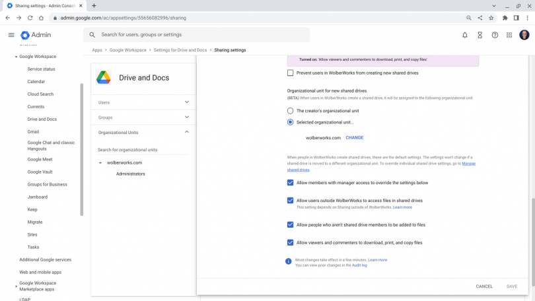
Task: Open the Google apps grid
Action: pos(509,35)
